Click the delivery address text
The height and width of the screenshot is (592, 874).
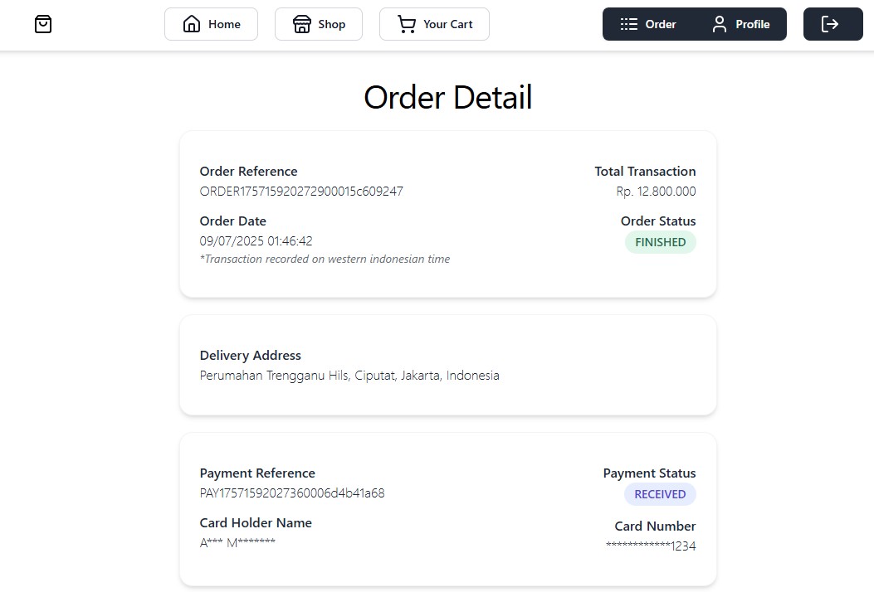(349, 376)
